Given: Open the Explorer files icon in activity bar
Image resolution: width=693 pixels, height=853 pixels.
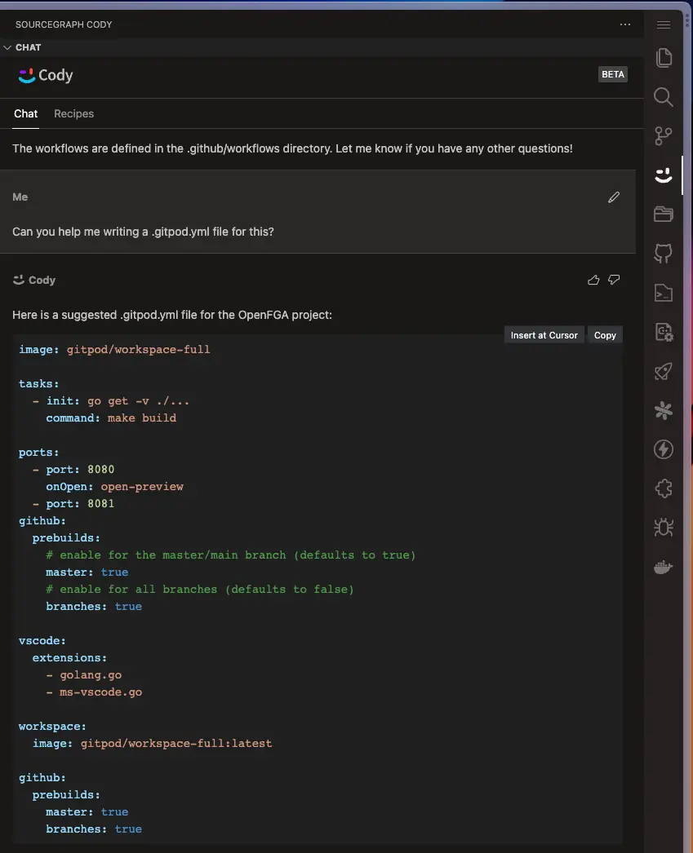Looking at the screenshot, I should pos(664,58).
